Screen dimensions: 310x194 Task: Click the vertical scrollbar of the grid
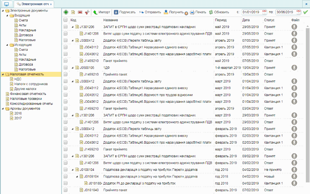tap(308, 105)
